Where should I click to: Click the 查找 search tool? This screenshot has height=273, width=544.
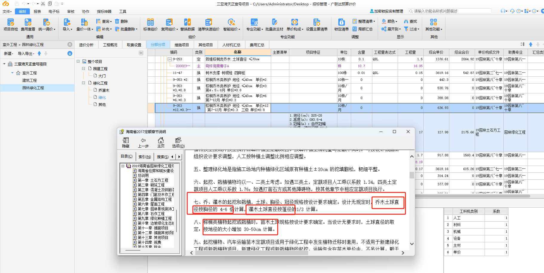410,21
